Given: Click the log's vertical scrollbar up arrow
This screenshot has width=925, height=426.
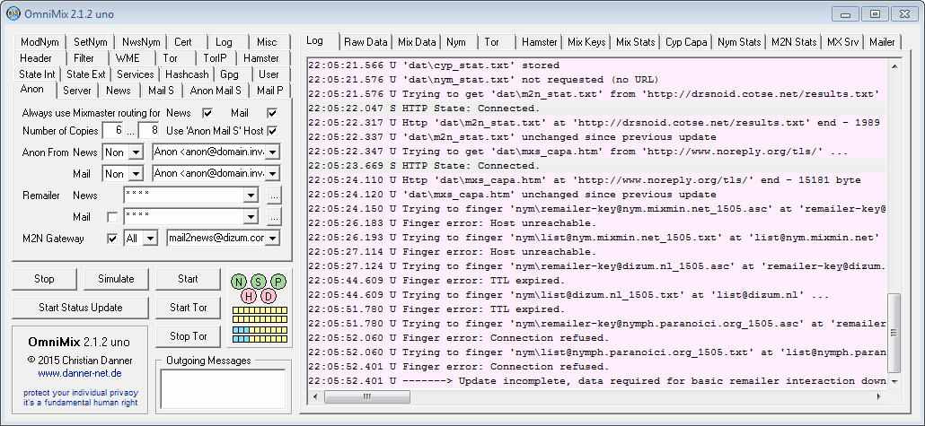Looking at the screenshot, I should click(894, 65).
